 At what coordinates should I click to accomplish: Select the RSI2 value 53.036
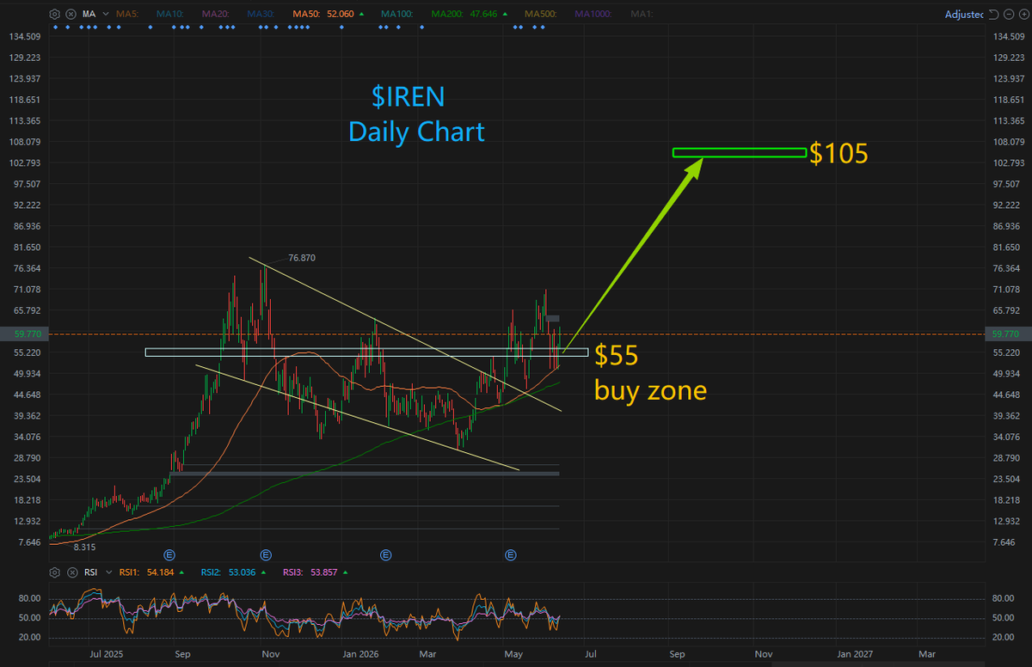point(242,572)
